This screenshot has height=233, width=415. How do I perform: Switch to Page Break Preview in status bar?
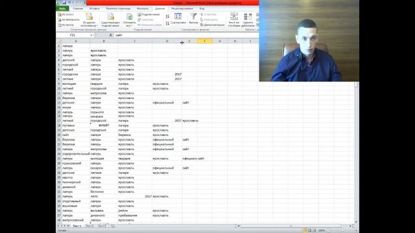tap(314, 230)
